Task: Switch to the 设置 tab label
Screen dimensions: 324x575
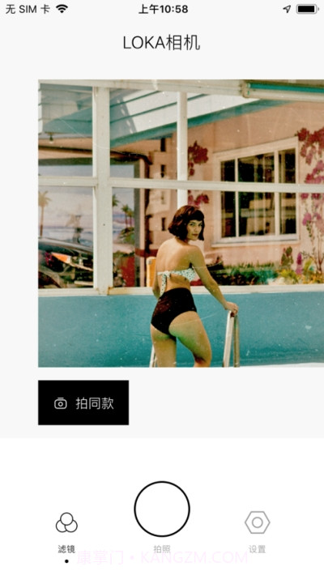Action: coord(258,549)
